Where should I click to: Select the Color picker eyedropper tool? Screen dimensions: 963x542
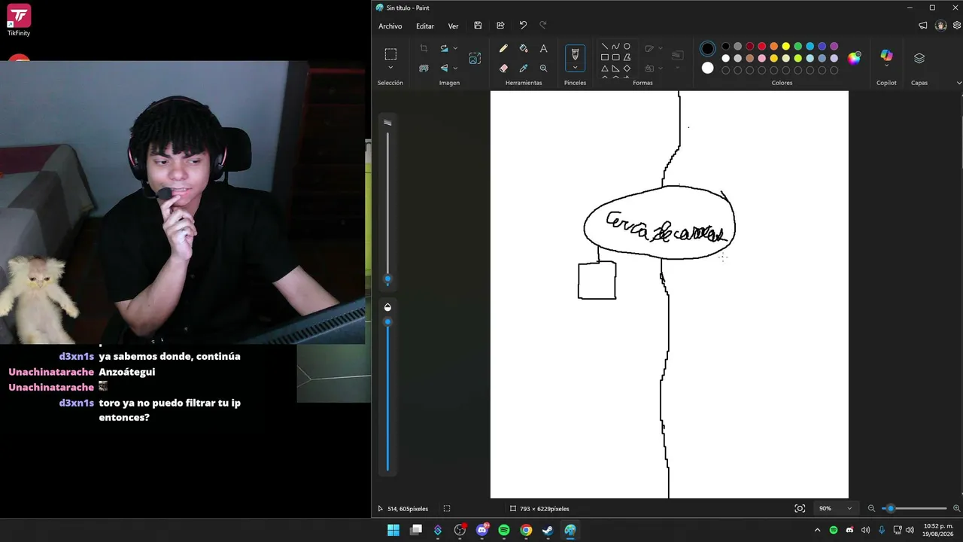(524, 68)
